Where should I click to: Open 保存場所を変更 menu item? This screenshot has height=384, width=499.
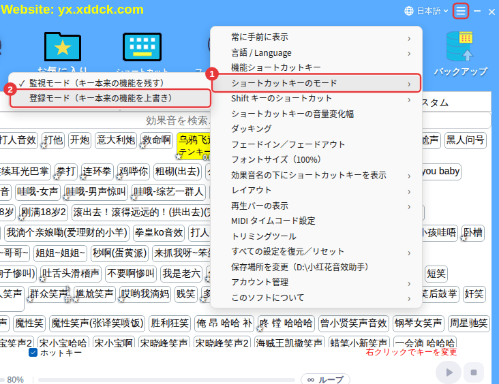coord(316,267)
